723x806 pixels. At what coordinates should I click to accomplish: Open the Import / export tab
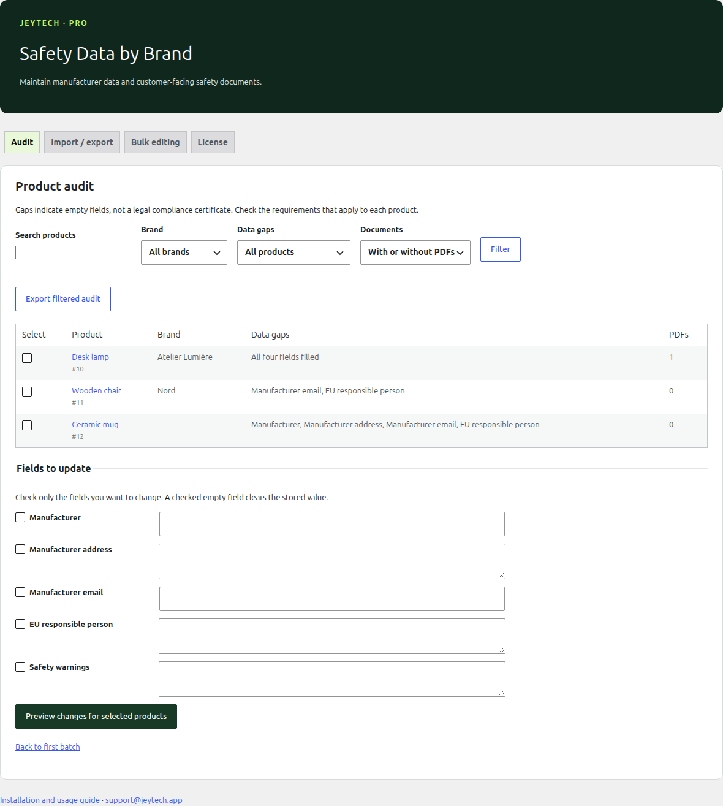click(82, 142)
